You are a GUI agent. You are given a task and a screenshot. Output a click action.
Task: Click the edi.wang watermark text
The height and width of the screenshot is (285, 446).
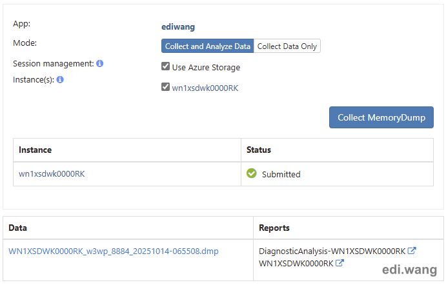(x=409, y=270)
